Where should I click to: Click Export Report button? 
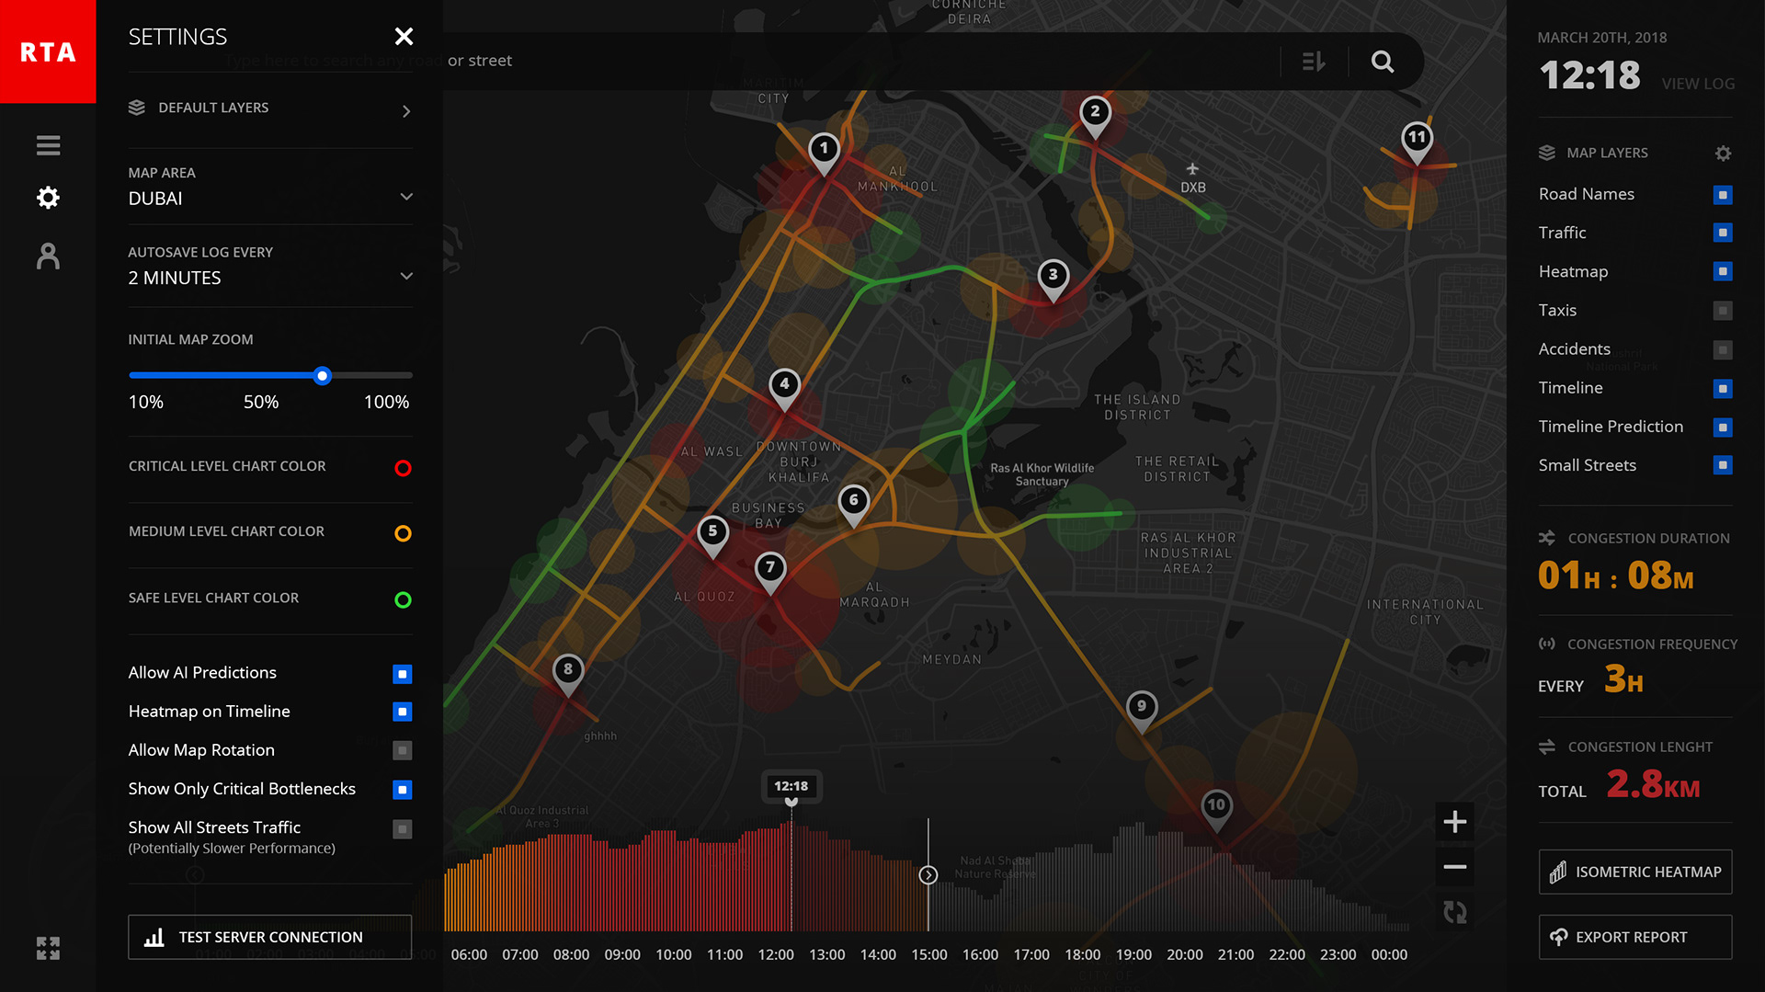1635,937
